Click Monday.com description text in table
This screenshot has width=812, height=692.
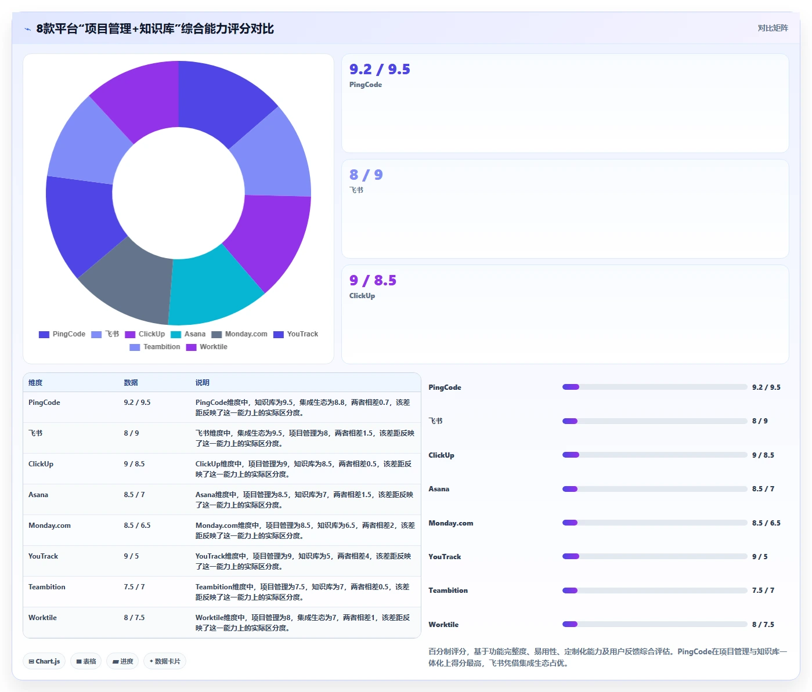305,531
